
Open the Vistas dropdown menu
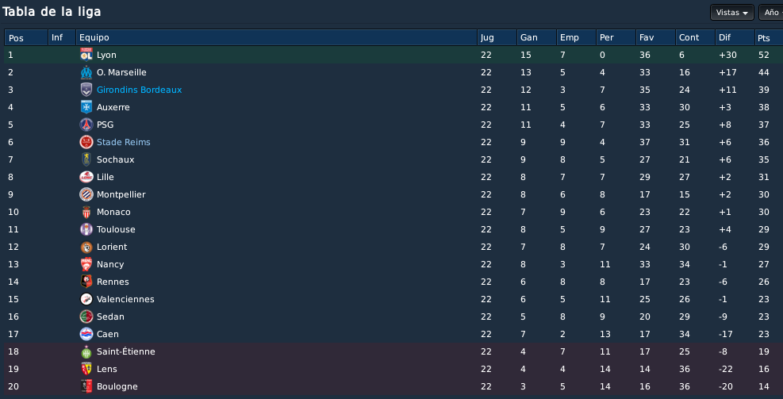pos(732,13)
